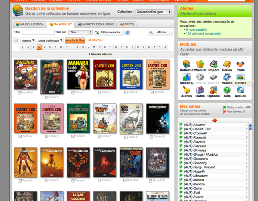The image size is (258, 201).
Task: Expand the Mode d'affichage dropdown
Action: point(50,40)
